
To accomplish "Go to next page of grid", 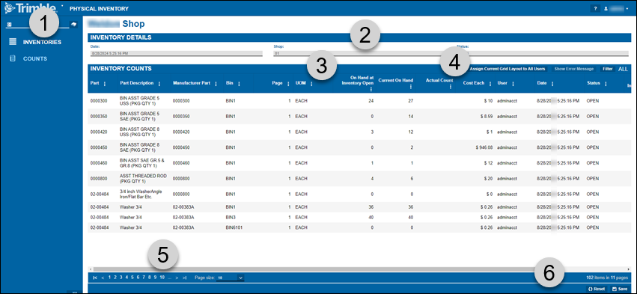I will click(x=177, y=278).
